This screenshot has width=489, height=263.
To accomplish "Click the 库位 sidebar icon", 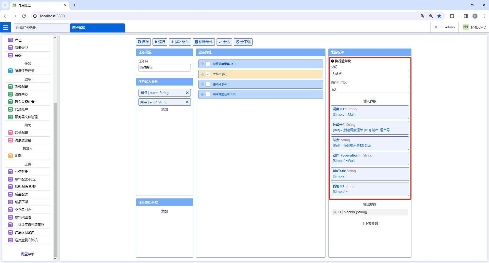I will tap(10, 40).
